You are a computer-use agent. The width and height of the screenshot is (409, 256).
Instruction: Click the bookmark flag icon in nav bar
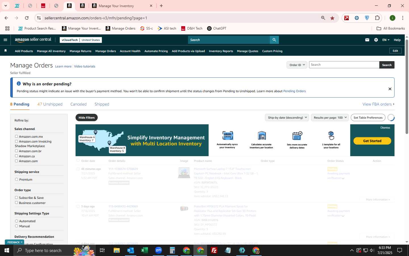5,51
